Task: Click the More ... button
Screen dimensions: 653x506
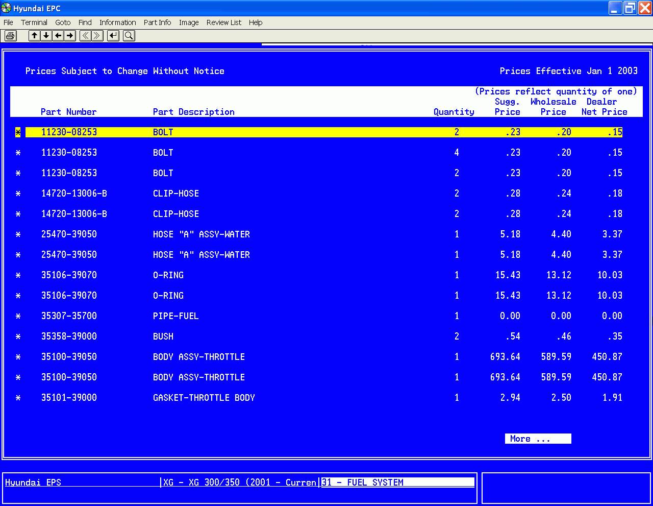Action: pos(538,439)
